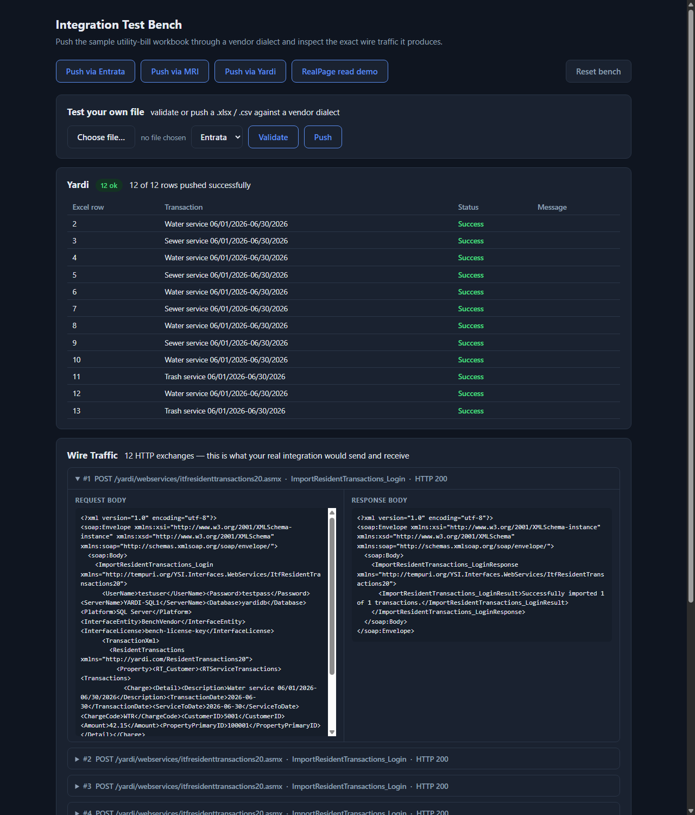
Task: Click Push via Yardi button
Action: 250,71
